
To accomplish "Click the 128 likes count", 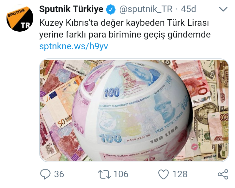I will pyautogui.click(x=180, y=174).
